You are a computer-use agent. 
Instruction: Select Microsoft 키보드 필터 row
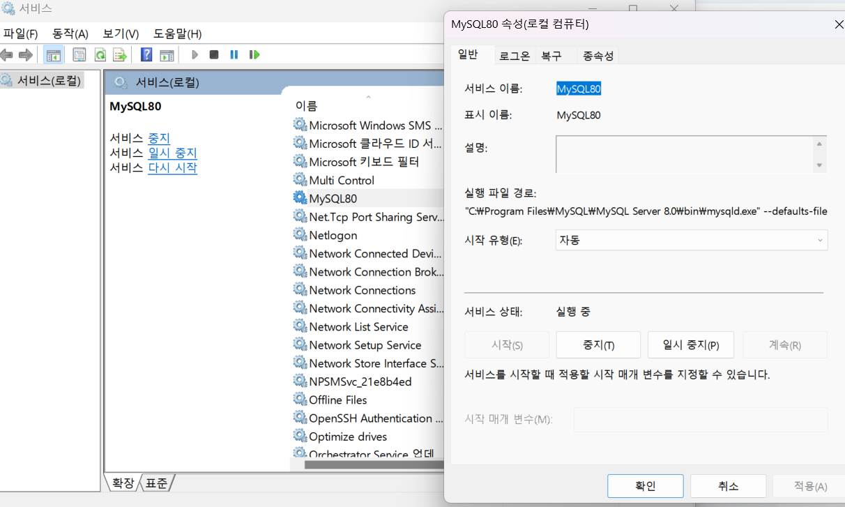click(x=368, y=162)
